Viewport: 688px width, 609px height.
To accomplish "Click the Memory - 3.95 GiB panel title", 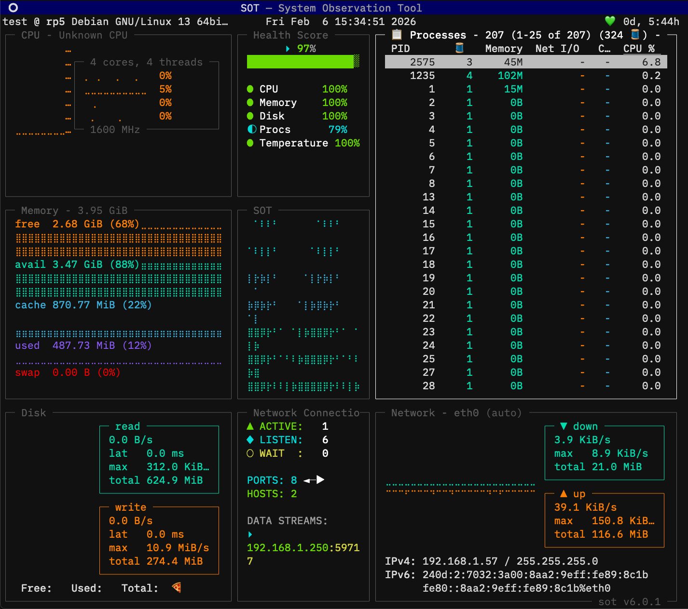I will coord(74,210).
